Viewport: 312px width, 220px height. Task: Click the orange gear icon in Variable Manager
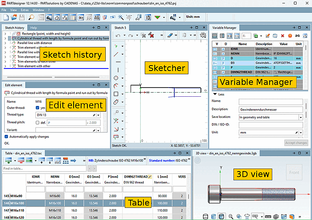point(290,36)
